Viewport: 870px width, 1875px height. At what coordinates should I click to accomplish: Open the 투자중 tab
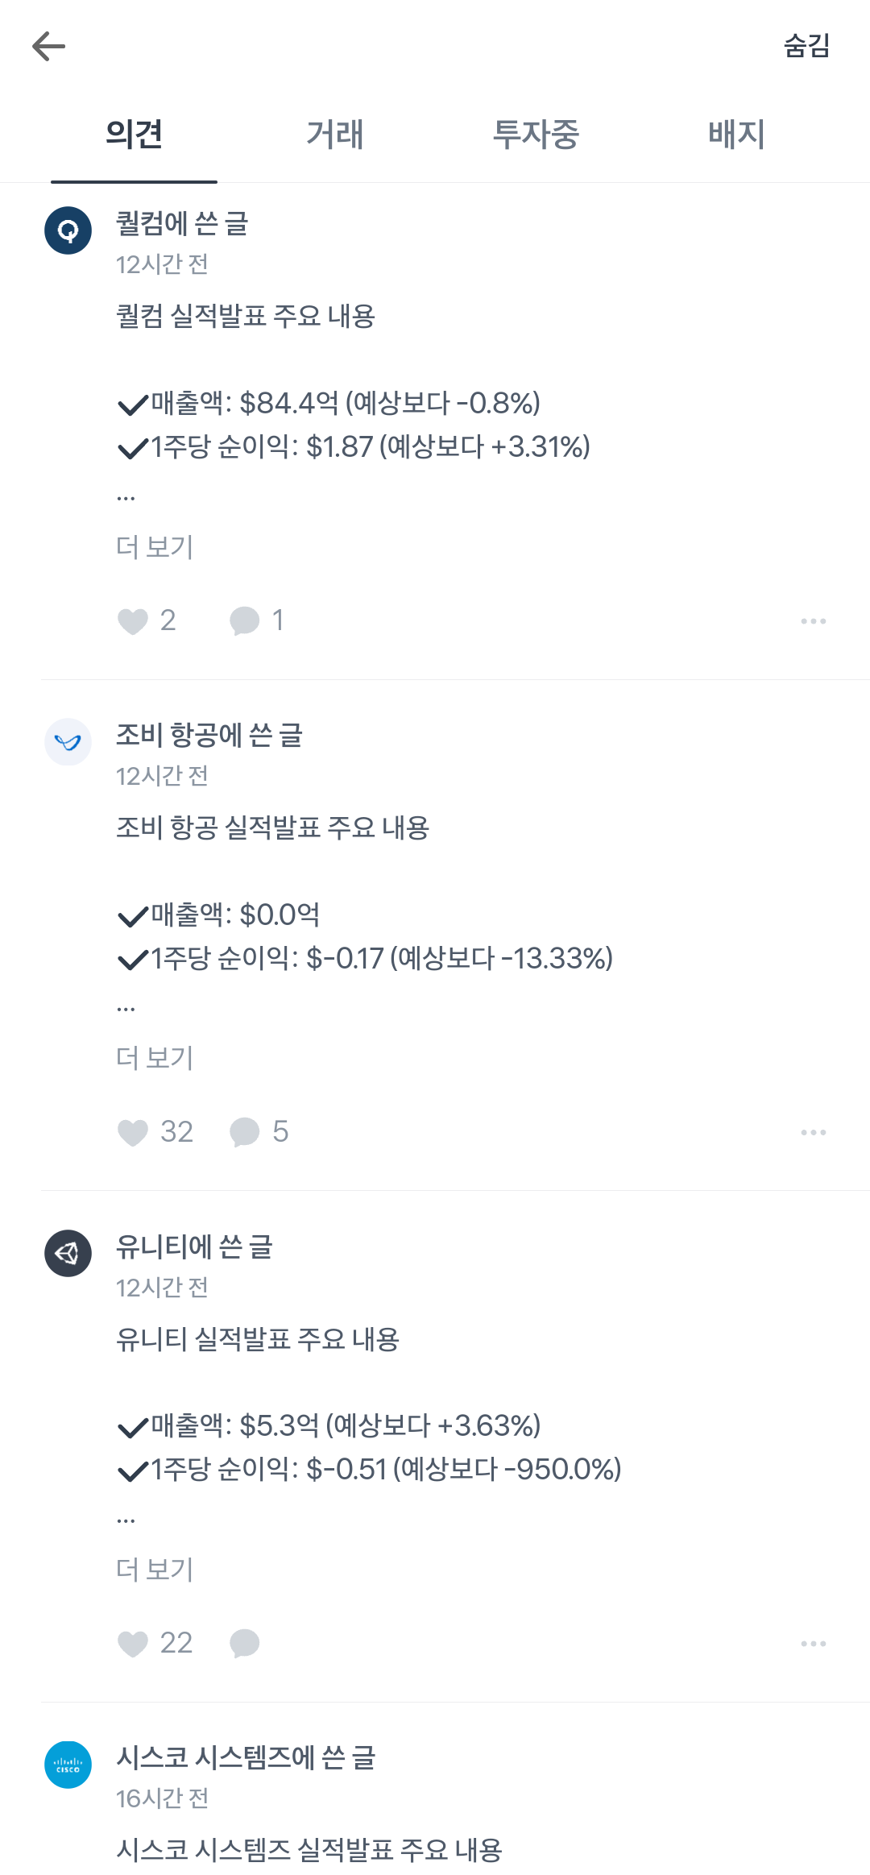tap(536, 135)
